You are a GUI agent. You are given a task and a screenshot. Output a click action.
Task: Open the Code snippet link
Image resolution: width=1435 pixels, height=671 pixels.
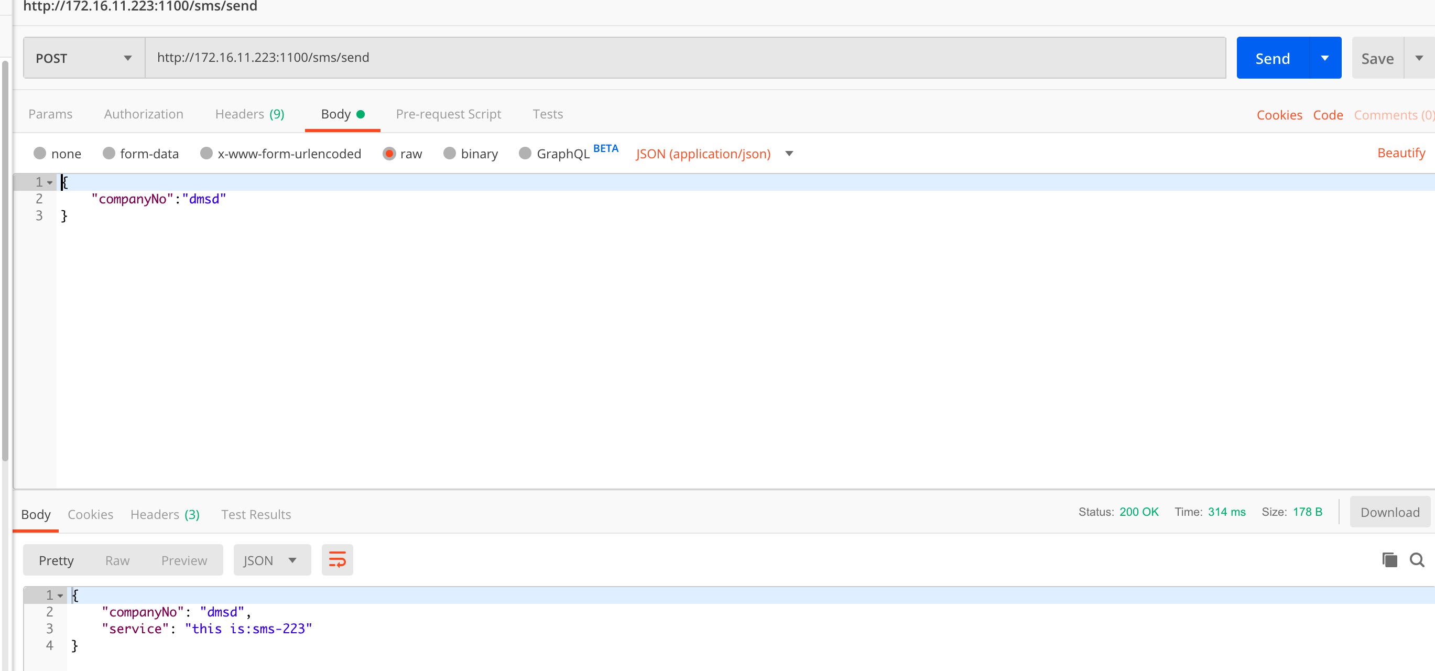[1328, 115]
